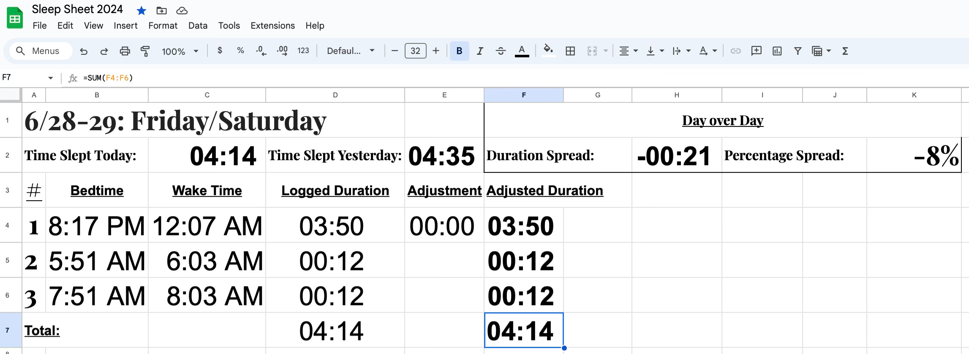Image resolution: width=969 pixels, height=354 pixels.
Task: Open the File menu
Action: (x=40, y=26)
